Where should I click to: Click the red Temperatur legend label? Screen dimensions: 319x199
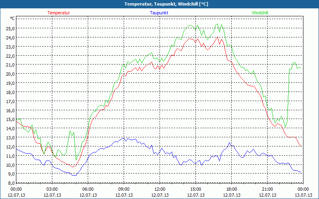[x=59, y=13]
